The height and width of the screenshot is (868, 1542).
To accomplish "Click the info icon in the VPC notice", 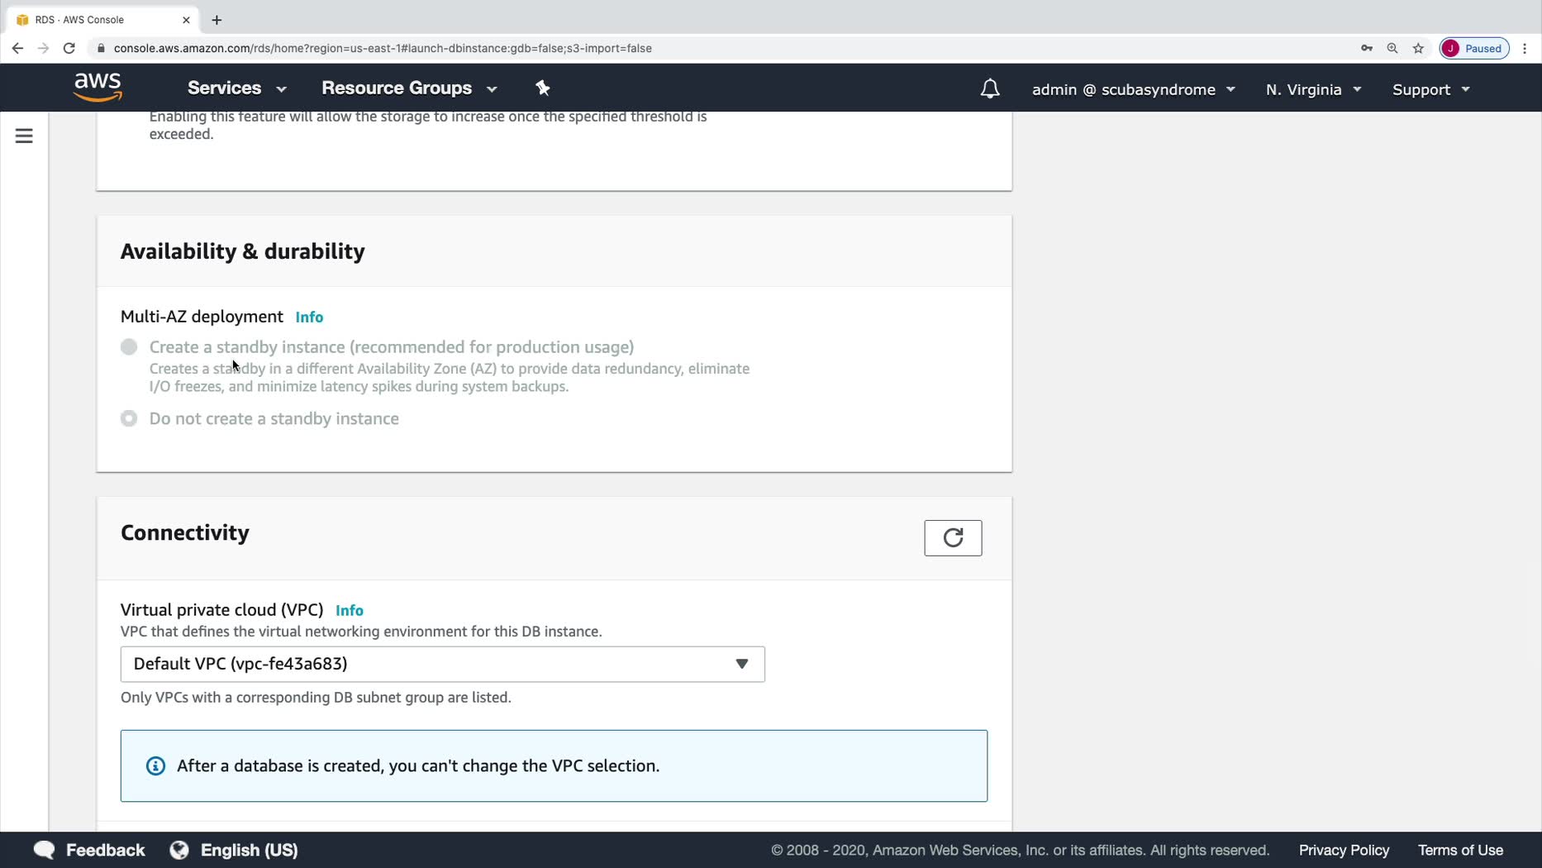I will tap(155, 766).
